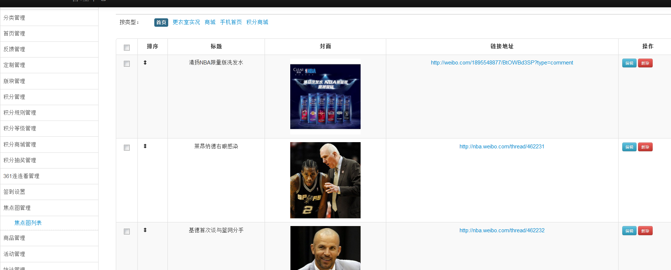Expand 积分等级管理 in the sidebar
Screen dimensions: 671x270
49,128
